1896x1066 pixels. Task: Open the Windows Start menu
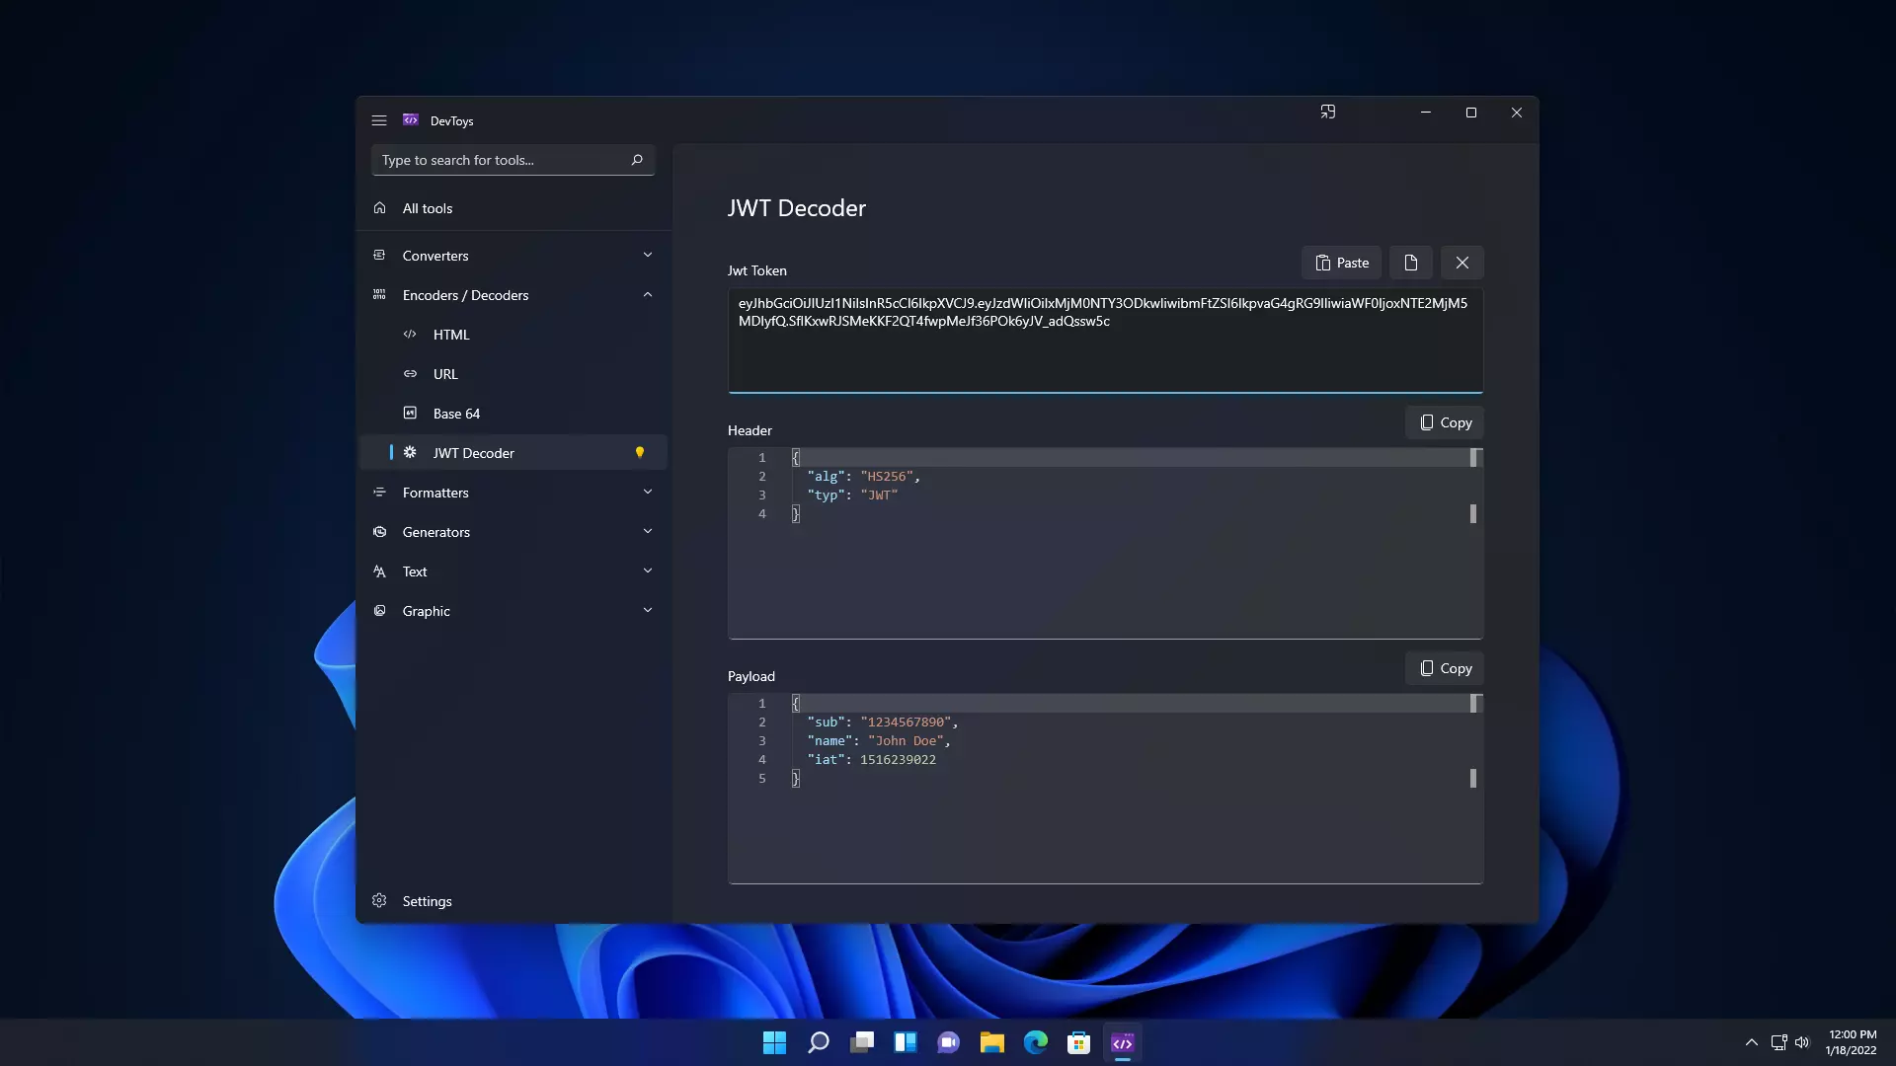click(x=775, y=1042)
